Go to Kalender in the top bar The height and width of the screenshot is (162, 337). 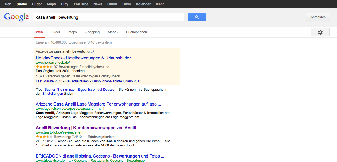143,4
